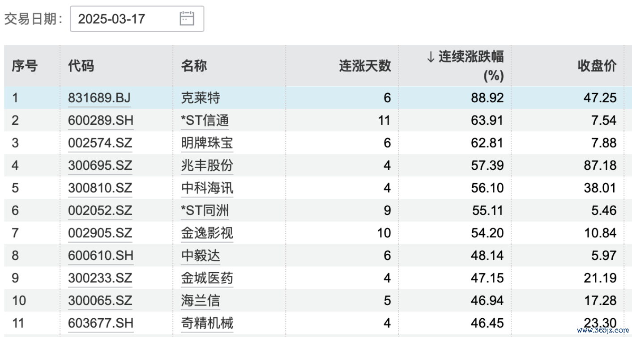Select the 62.81 percent change cell

[x=488, y=143]
